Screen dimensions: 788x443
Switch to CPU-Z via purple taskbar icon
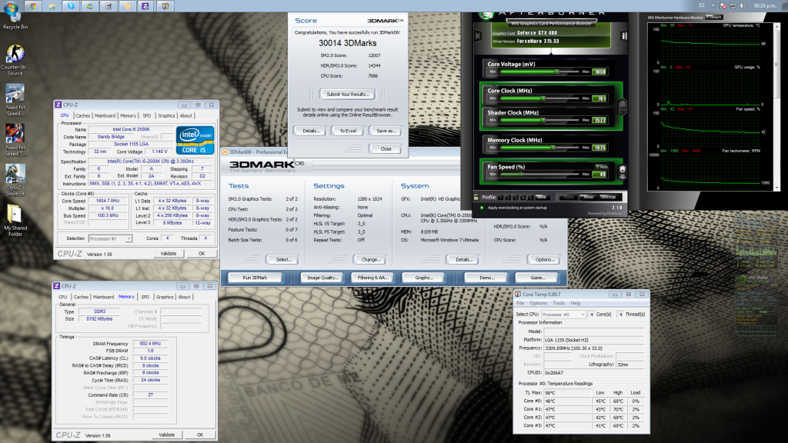click(145, 6)
